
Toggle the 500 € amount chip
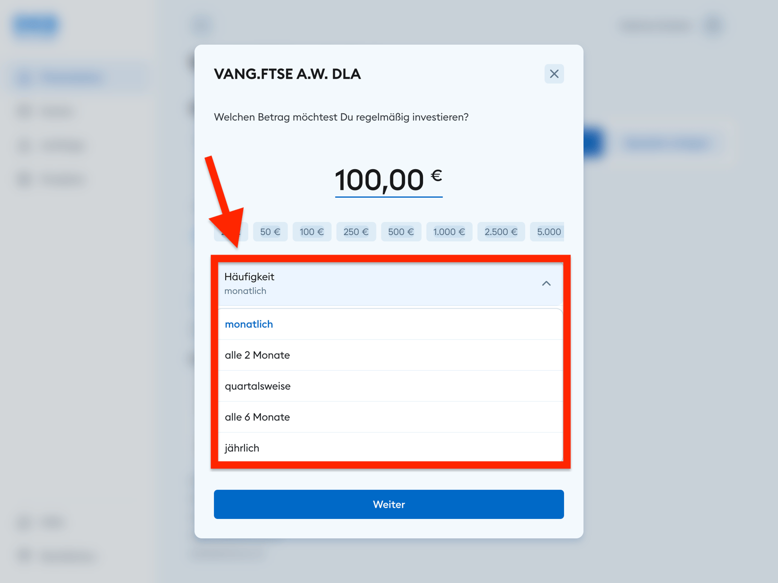401,232
